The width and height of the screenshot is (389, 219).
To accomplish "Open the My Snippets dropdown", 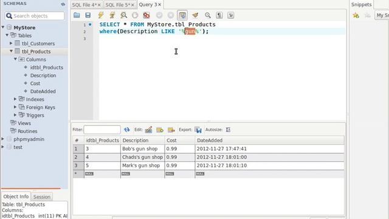I will pyautogui.click(x=382, y=15).
